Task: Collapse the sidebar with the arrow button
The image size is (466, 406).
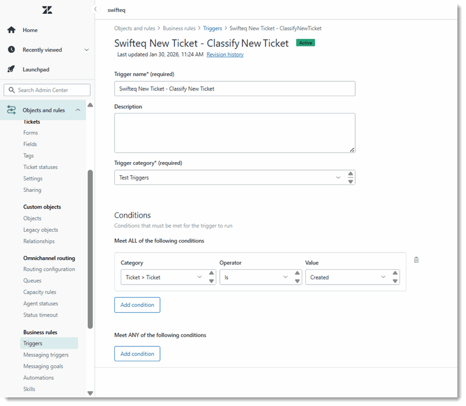Action: [x=95, y=9]
